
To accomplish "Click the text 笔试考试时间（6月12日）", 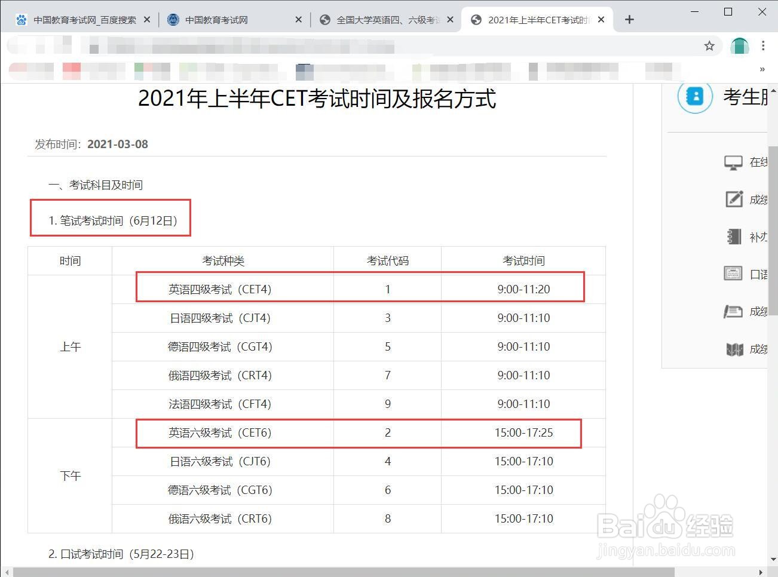I will pyautogui.click(x=119, y=221).
